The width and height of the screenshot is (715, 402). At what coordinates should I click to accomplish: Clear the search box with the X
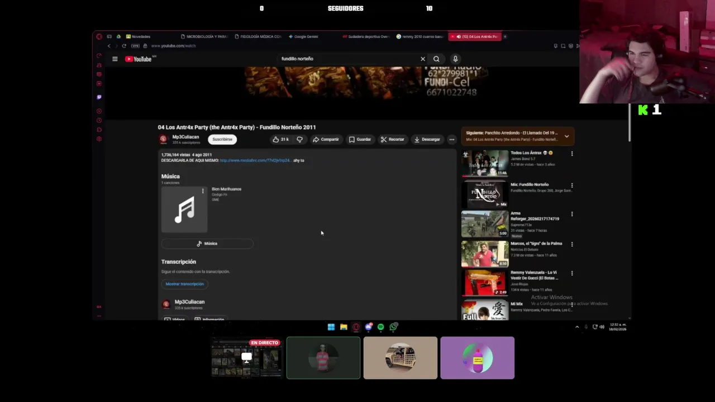(423, 59)
